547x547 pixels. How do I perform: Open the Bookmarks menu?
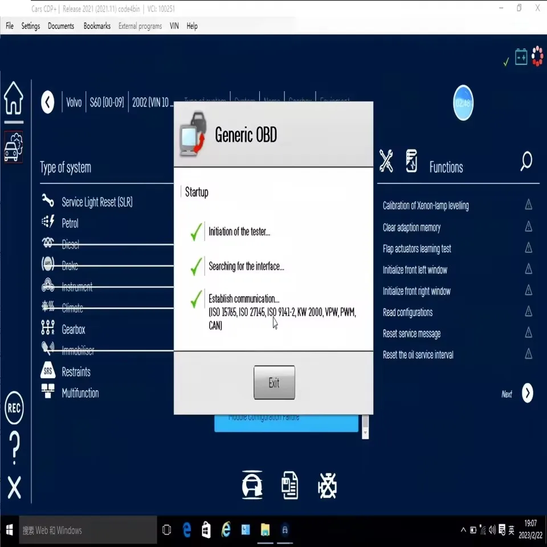97,26
